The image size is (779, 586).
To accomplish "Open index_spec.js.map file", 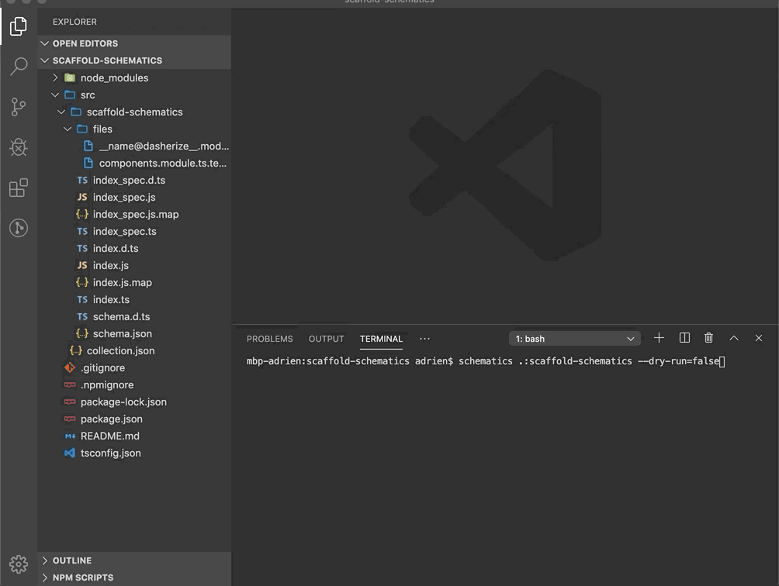I will point(134,215).
